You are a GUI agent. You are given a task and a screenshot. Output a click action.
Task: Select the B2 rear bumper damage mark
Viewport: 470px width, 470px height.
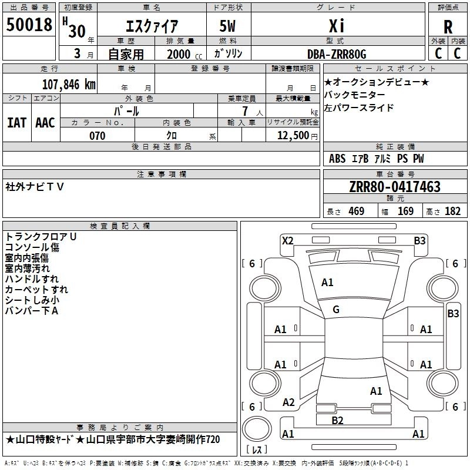(x=337, y=420)
